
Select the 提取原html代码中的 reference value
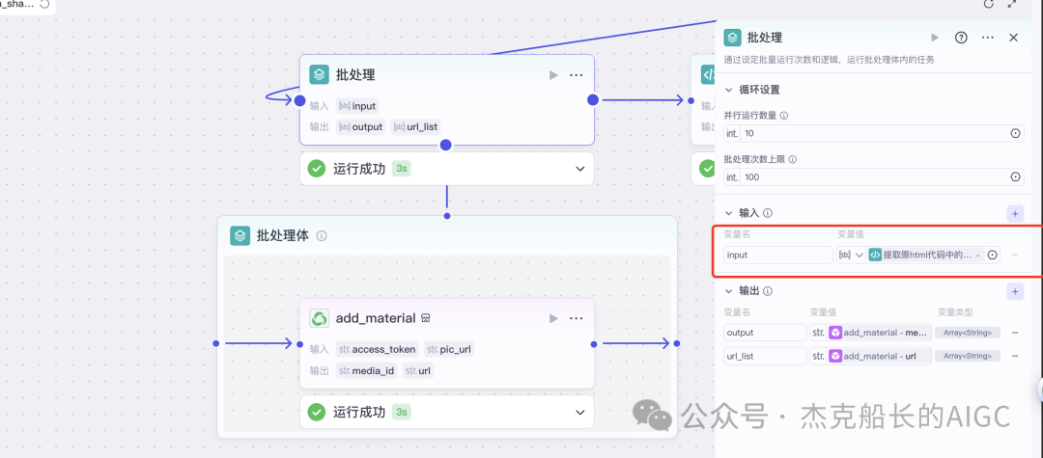tap(926, 255)
